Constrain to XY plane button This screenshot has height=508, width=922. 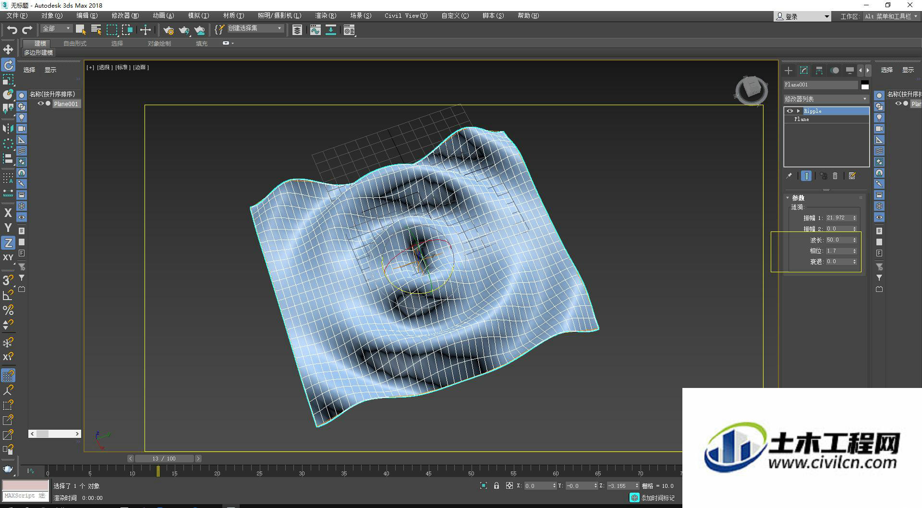coord(8,257)
